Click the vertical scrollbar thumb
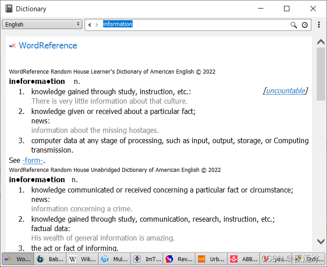The image size is (327, 267). [x=321, y=74]
